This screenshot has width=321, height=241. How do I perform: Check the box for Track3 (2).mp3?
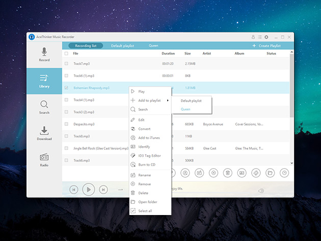66,112
